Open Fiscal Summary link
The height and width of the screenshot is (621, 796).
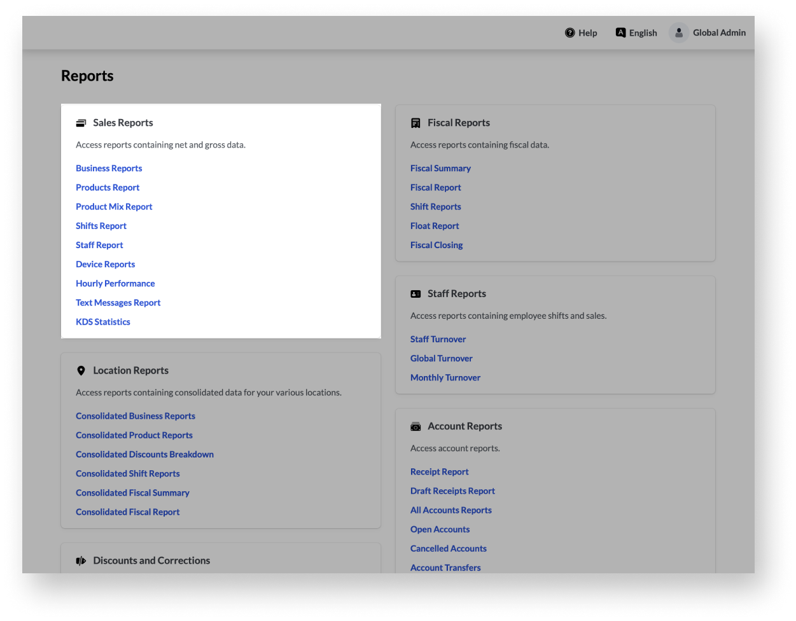pyautogui.click(x=440, y=169)
